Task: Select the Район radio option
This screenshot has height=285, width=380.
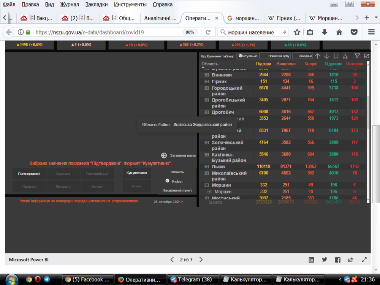Action: coord(168,181)
